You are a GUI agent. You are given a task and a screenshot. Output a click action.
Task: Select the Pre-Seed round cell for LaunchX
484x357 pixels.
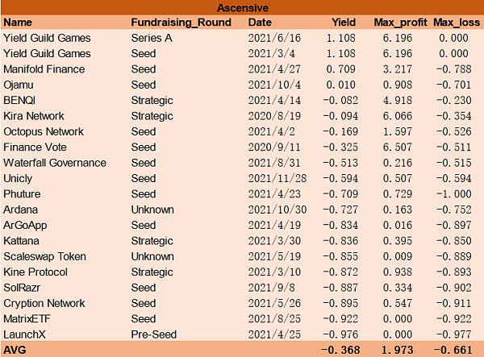click(x=154, y=334)
